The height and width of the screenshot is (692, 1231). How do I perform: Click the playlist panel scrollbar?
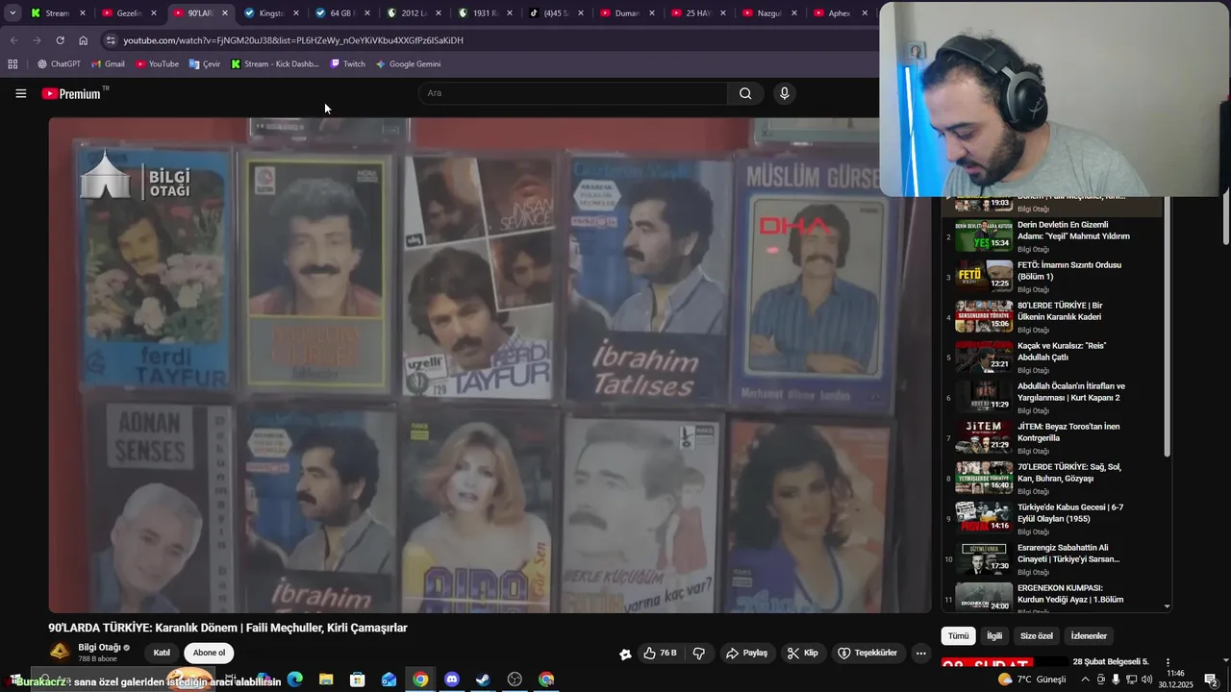click(1168, 327)
